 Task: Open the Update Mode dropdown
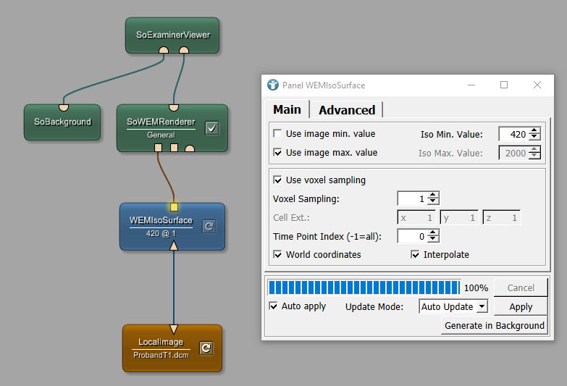(x=453, y=306)
